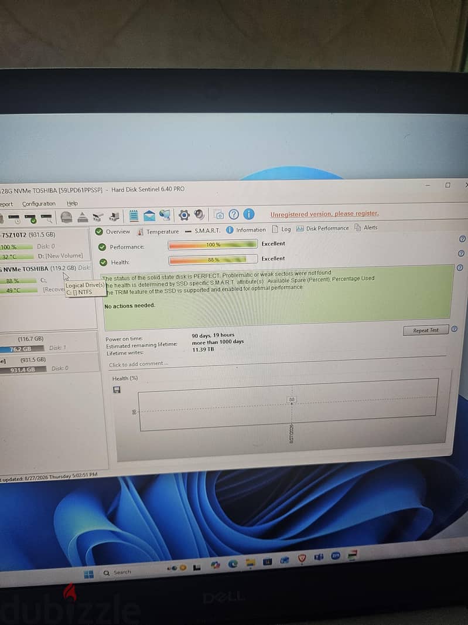
Task: Click the 88 marker on health graph
Action: pos(292,399)
